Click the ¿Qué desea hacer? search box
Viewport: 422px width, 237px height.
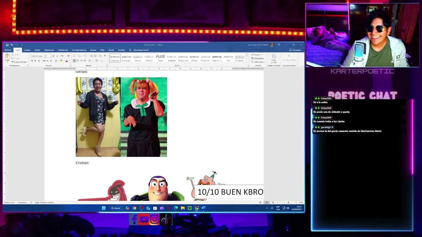(x=141, y=50)
